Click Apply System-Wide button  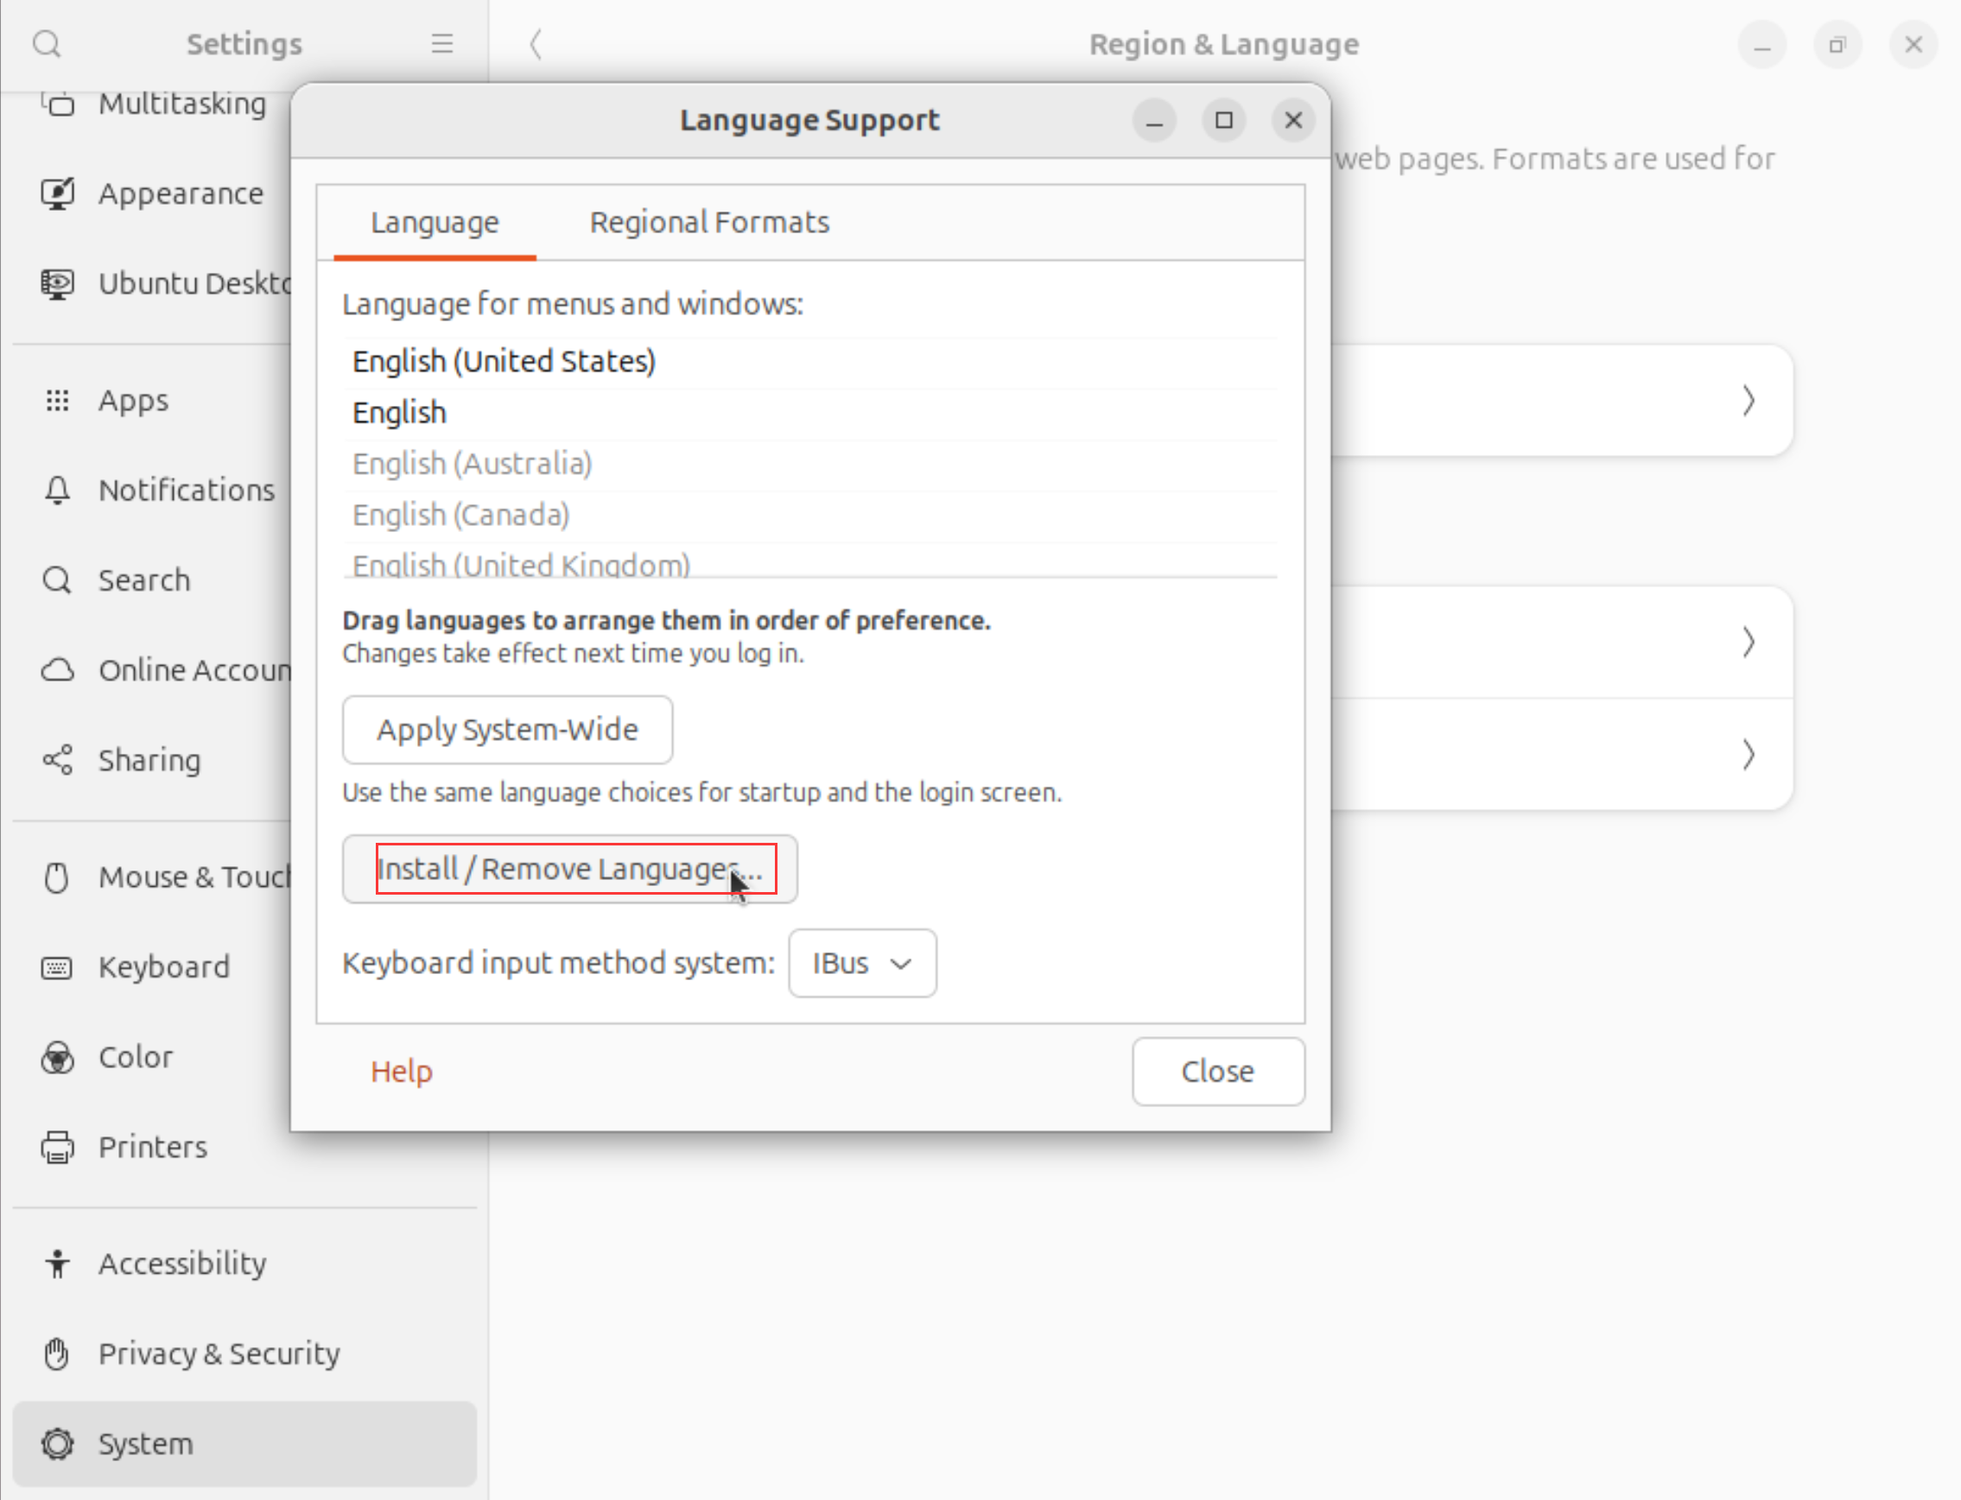pyautogui.click(x=507, y=731)
